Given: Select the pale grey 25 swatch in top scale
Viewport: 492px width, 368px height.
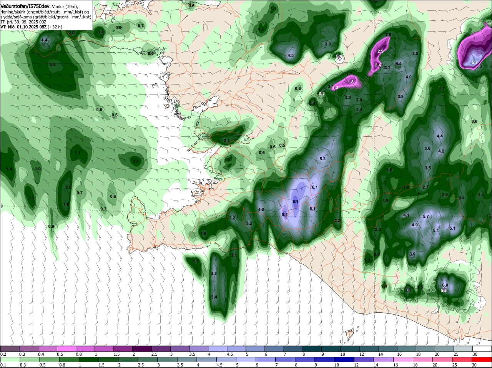Looking at the screenshot, I should click(x=462, y=348).
